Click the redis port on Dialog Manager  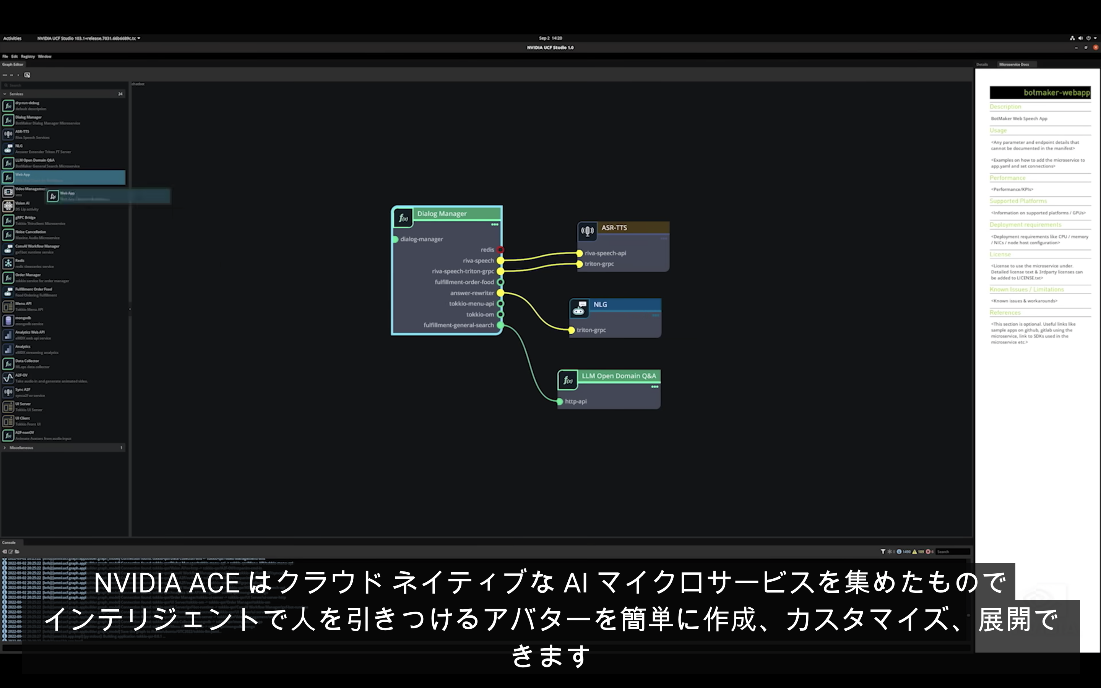(500, 250)
